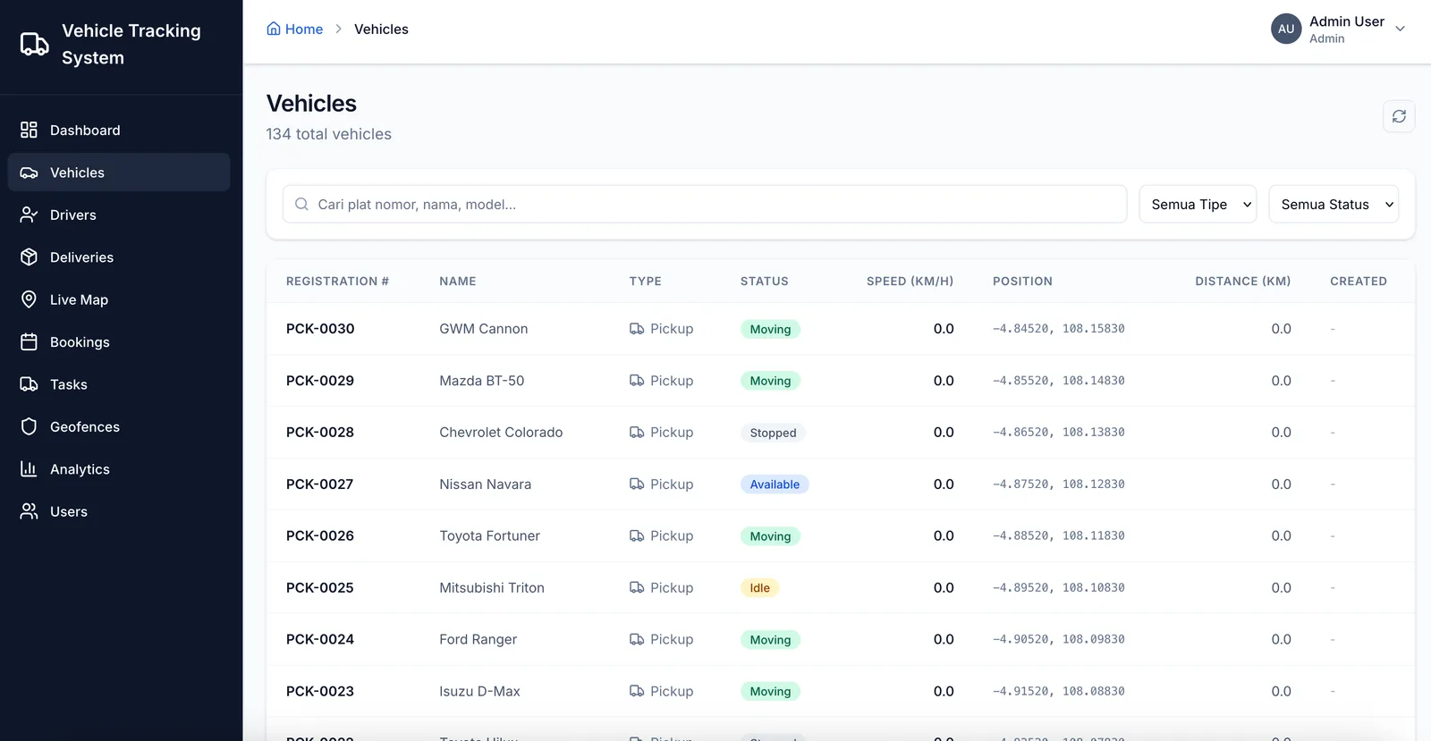The height and width of the screenshot is (741, 1431).
Task: Go to Analytics in the sidebar
Action: tap(119, 469)
